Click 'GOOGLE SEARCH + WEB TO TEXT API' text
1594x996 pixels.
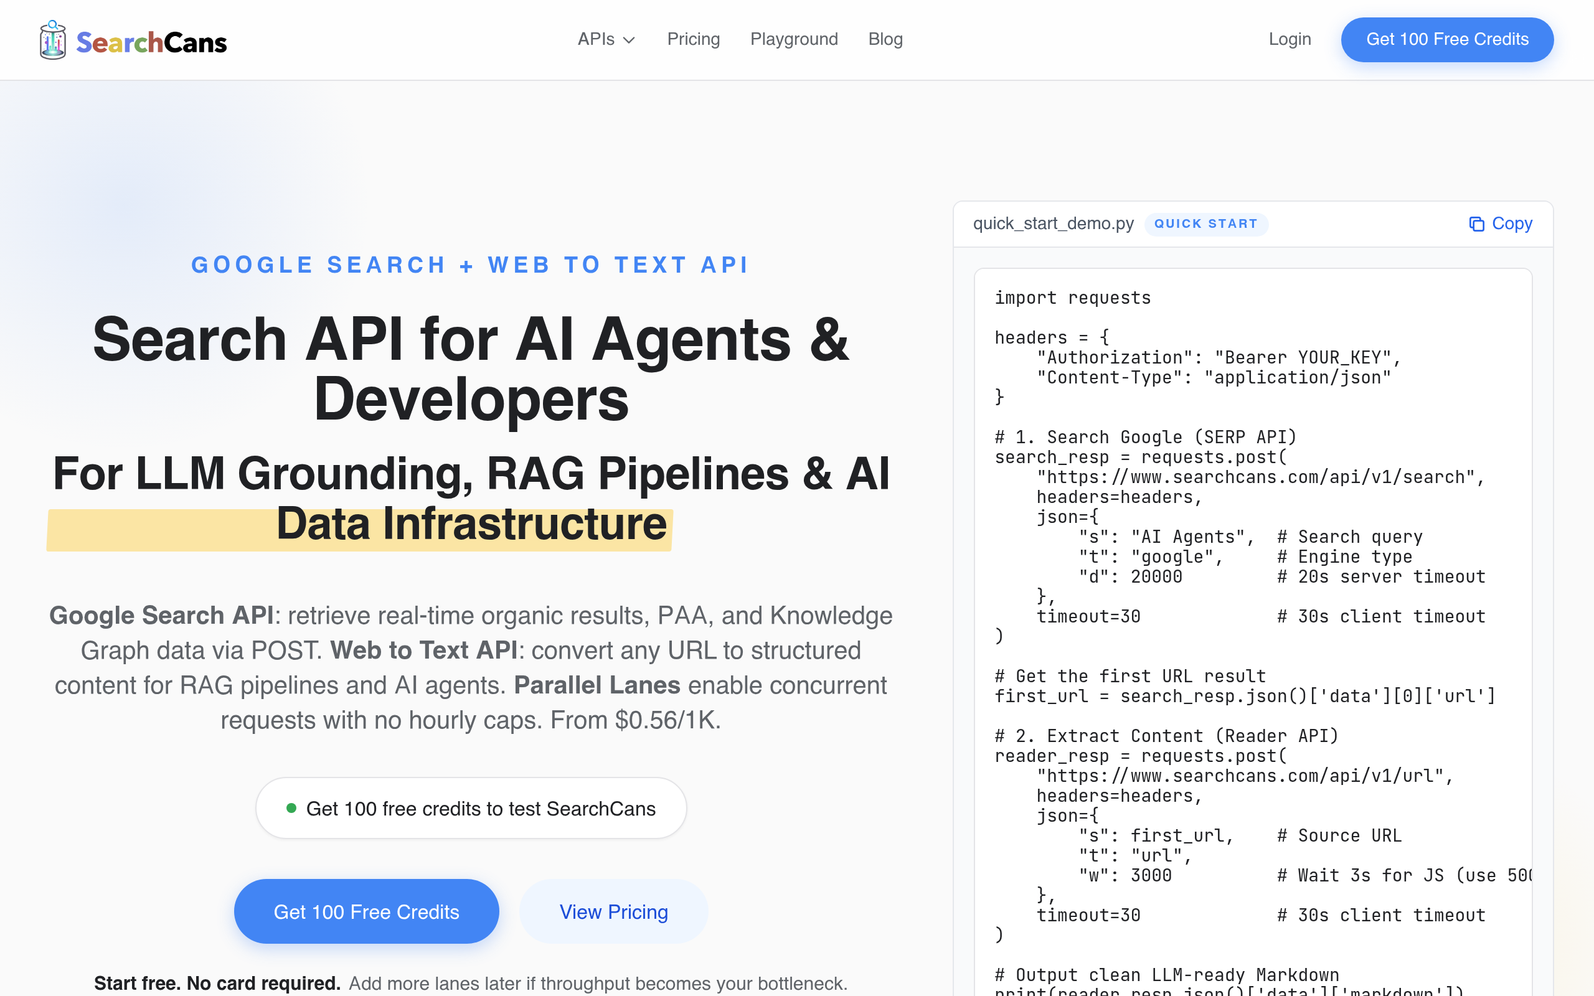point(470,265)
